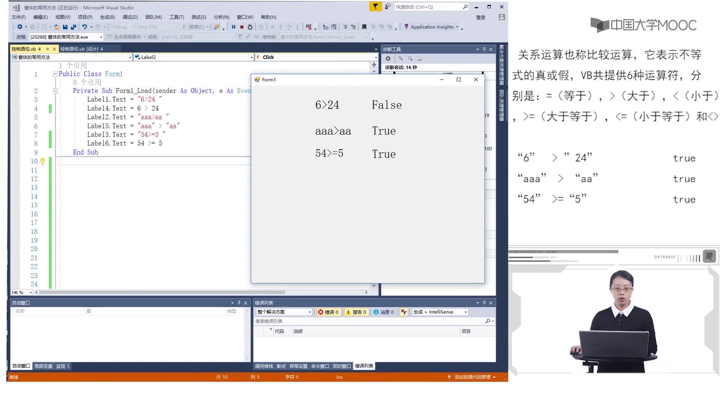Viewport: 720px width, 405px height.
Task: Click the 6>24 label in Form1
Action: pos(327,105)
